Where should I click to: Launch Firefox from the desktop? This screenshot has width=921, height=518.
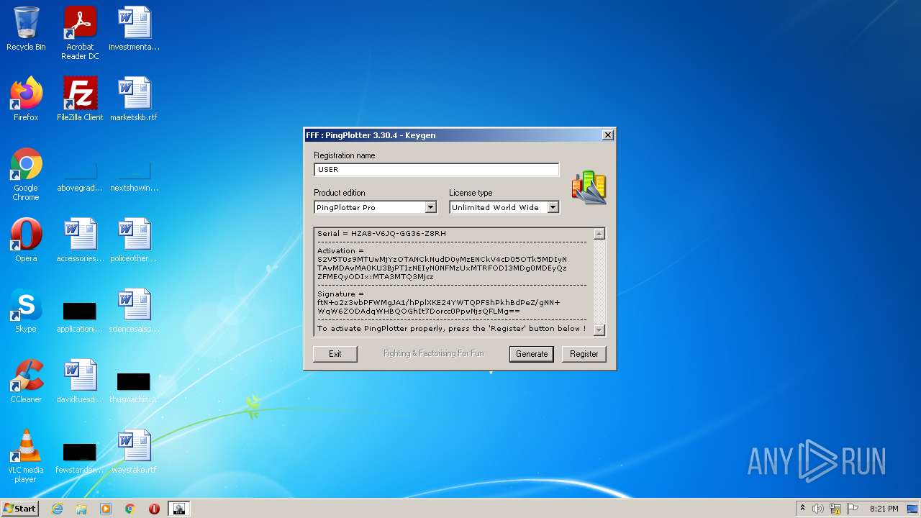pos(26,99)
